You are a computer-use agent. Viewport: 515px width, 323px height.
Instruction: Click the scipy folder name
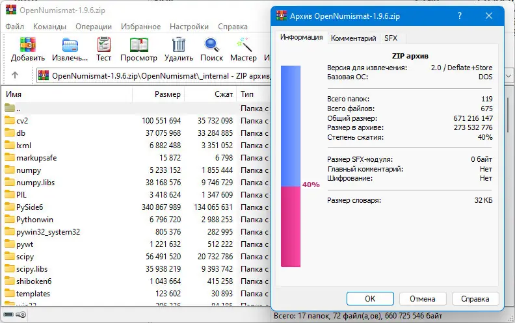coord(25,257)
